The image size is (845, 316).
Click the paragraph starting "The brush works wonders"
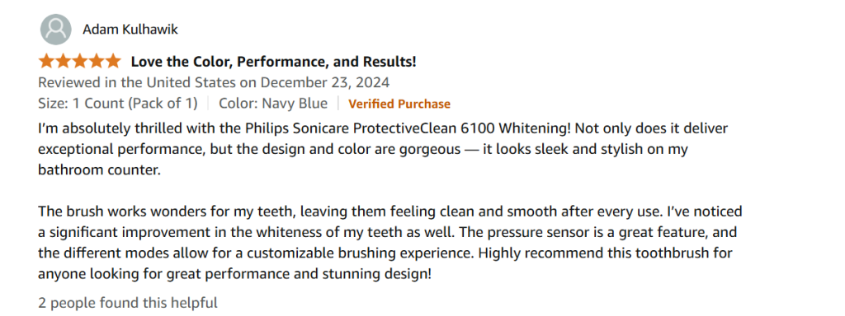(390, 243)
